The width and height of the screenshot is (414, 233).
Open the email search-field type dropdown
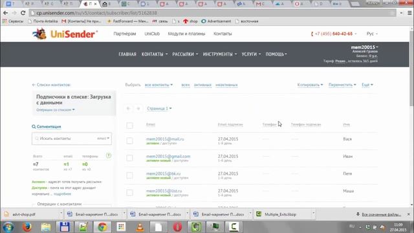103,139
